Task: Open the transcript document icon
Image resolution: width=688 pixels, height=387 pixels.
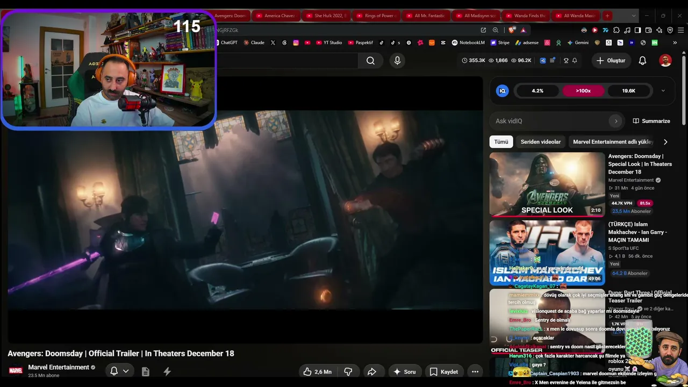Action: tap(145, 371)
